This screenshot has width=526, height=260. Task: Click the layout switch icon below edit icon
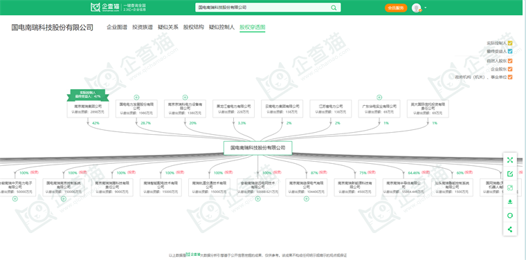click(x=510, y=187)
